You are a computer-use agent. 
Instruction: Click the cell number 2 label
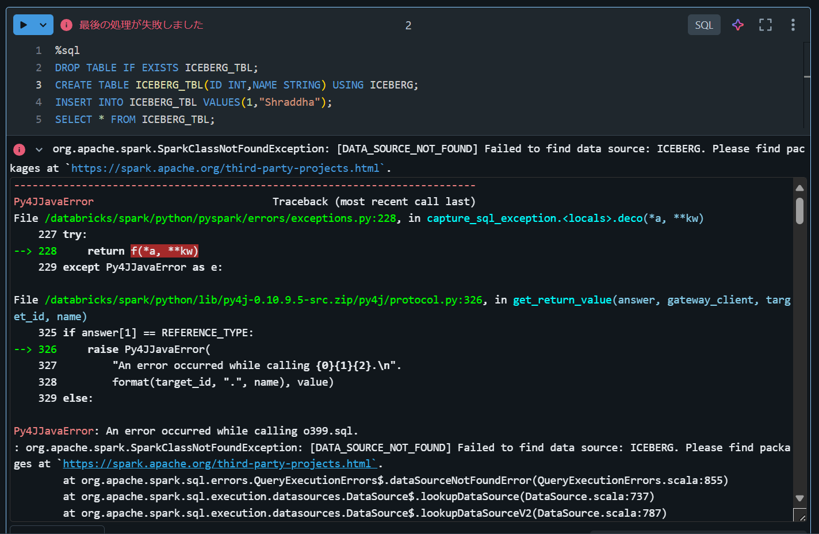[408, 25]
